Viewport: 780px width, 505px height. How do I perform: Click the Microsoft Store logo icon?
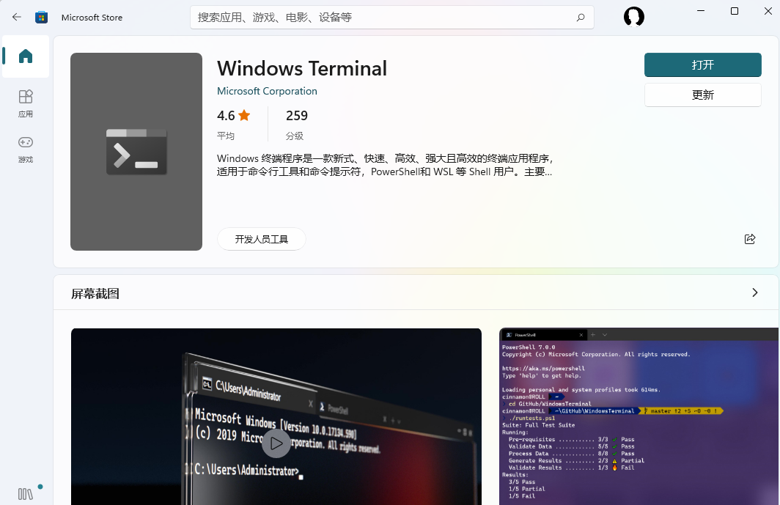point(41,18)
